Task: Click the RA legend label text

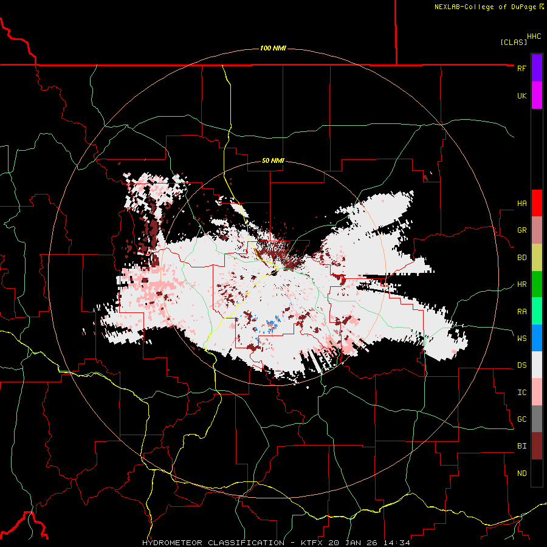Action: tap(521, 312)
